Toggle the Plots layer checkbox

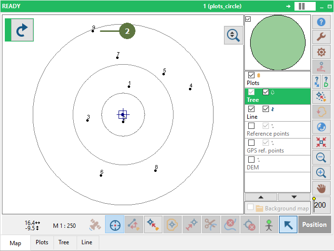pyautogui.click(x=252, y=75)
